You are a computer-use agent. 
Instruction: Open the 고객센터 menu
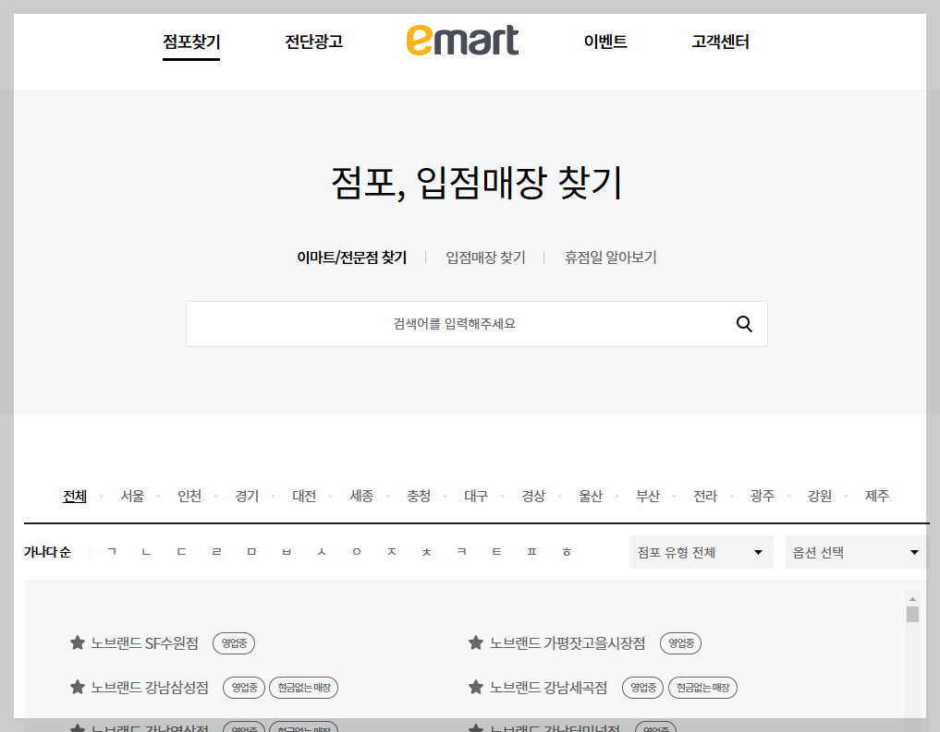(720, 42)
